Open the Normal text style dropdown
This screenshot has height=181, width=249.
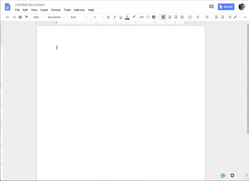pyautogui.click(x=56, y=17)
